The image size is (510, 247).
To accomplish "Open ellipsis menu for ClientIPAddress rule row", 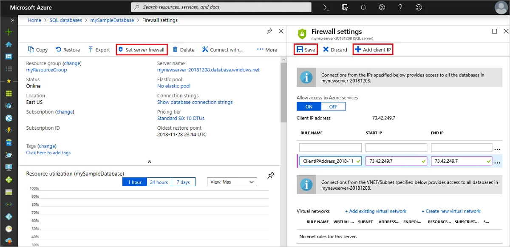I will [x=497, y=162].
